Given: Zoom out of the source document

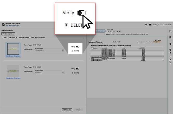Looking at the screenshot, I should (x=170, y=50).
